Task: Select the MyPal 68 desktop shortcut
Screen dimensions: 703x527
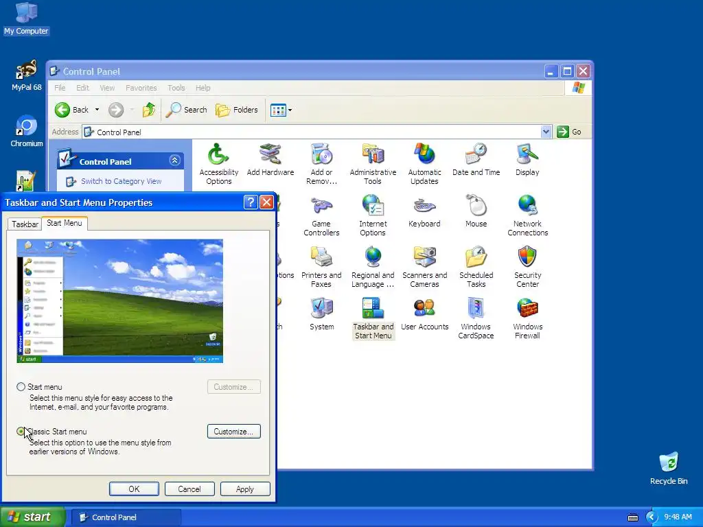Action: coord(27,75)
